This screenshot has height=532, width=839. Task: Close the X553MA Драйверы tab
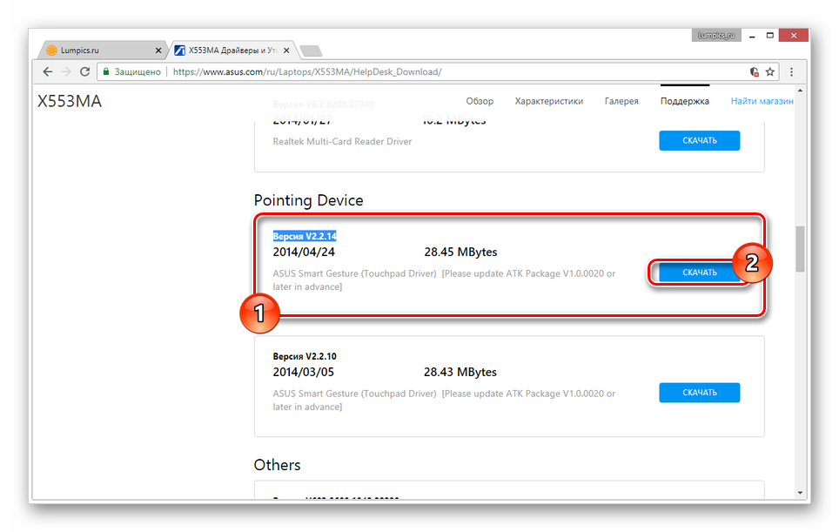tap(286, 51)
